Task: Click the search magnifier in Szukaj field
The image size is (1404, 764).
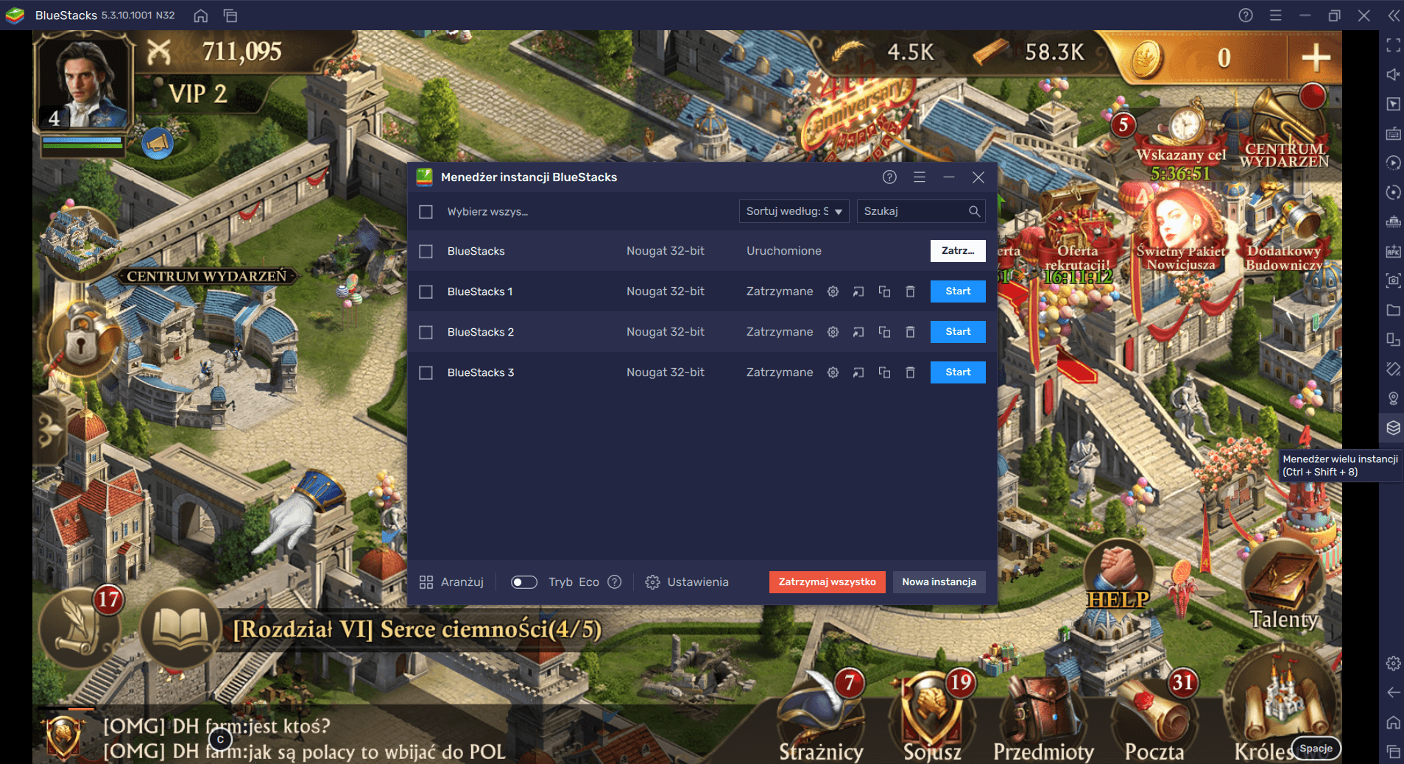Action: click(974, 211)
